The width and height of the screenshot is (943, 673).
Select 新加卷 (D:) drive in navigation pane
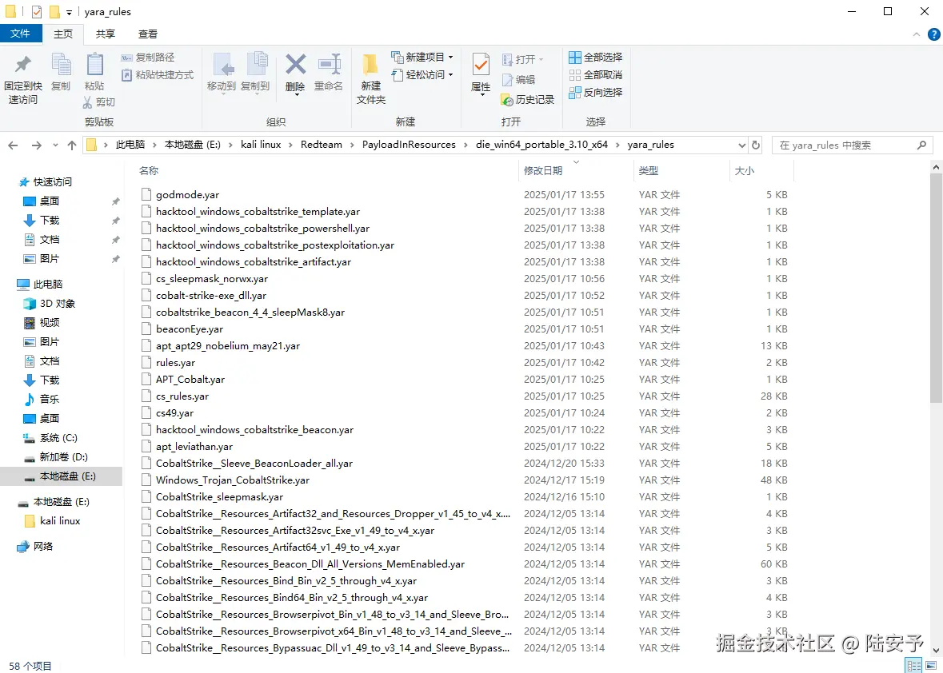click(64, 457)
